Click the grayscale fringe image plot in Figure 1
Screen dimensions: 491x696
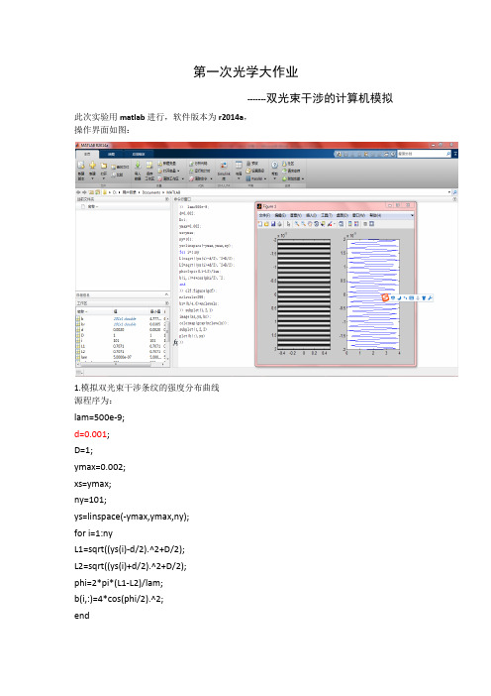pyautogui.click(x=304, y=294)
